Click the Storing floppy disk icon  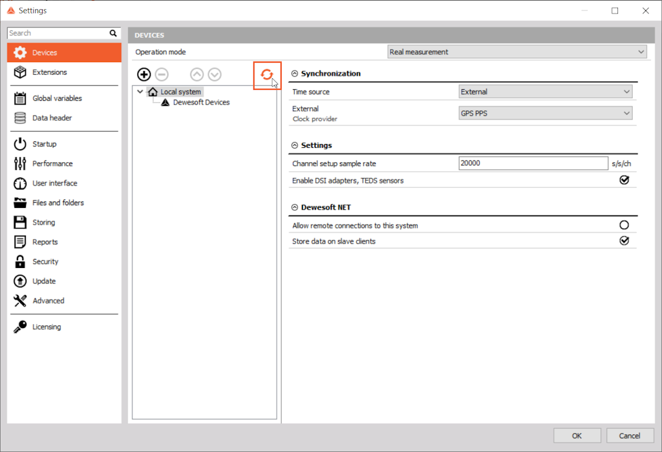20,222
